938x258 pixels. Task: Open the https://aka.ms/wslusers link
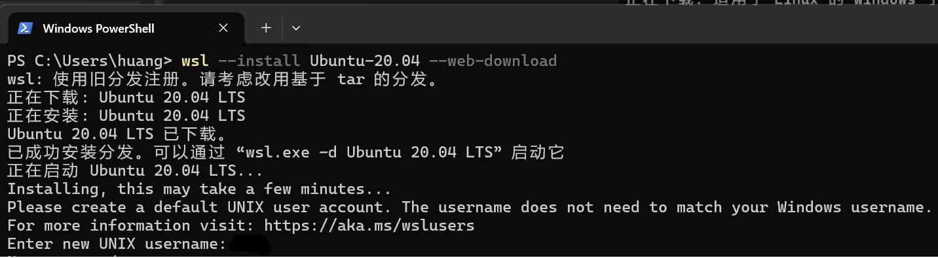click(369, 226)
